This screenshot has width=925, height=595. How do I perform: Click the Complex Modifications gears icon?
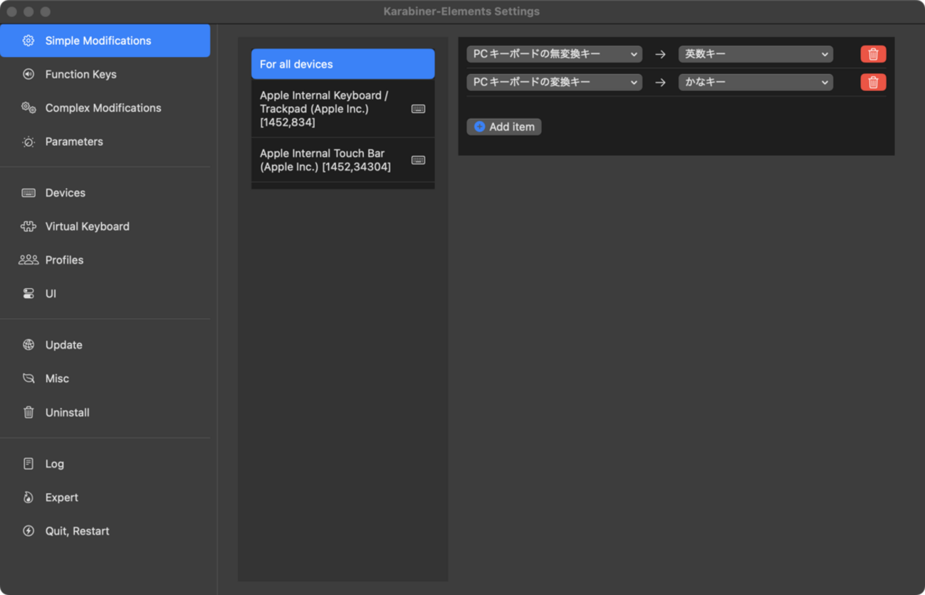pos(28,107)
